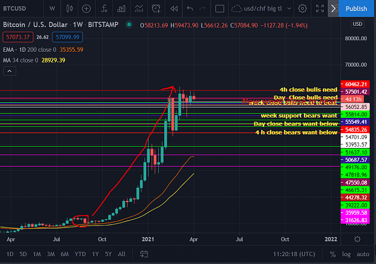
Task: Click the 55549.41 blue price label
Action: tap(355, 122)
